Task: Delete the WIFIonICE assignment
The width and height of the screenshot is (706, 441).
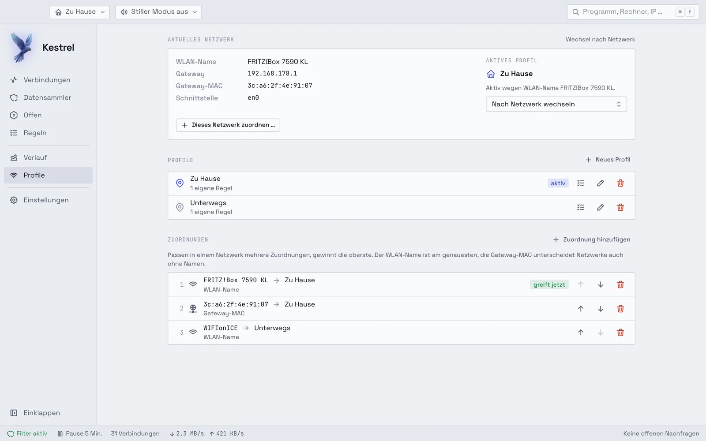Action: pyautogui.click(x=620, y=333)
